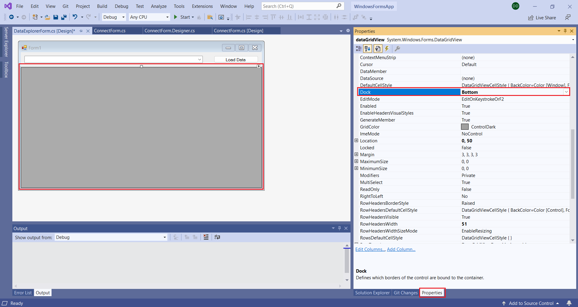Click the Find in Files toolbar icon
578x307 pixels.
pos(210,17)
